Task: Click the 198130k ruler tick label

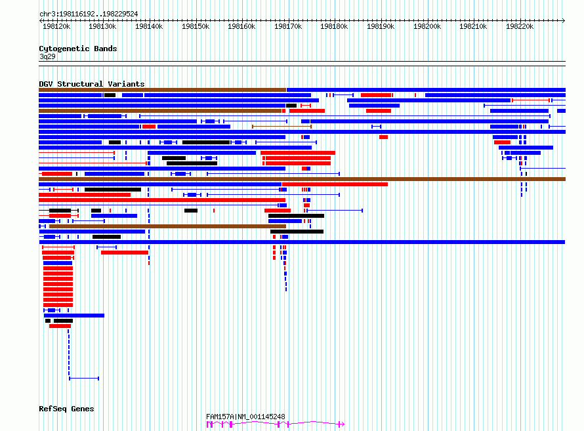Action: pos(102,26)
